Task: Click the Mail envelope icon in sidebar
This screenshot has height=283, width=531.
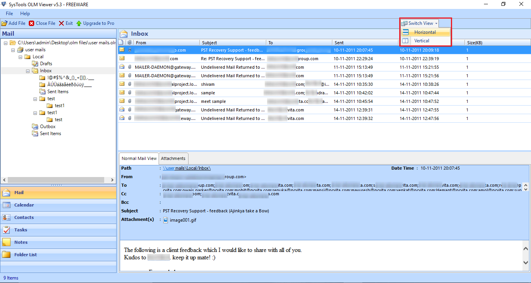Action: tap(7, 193)
